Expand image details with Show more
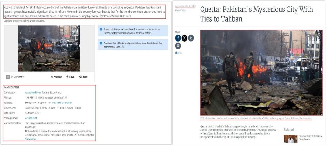 pyautogui.click(x=31, y=139)
